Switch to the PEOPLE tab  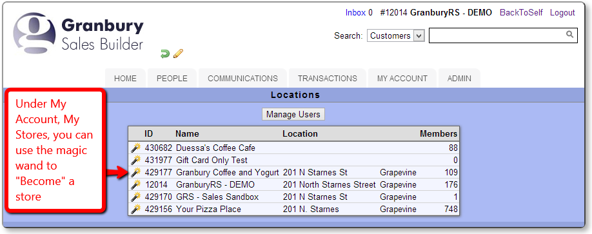point(172,79)
